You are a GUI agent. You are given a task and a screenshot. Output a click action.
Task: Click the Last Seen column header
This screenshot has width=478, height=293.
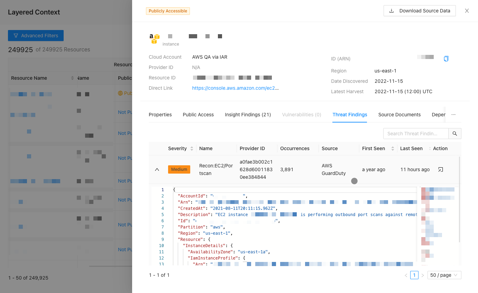pos(411,148)
